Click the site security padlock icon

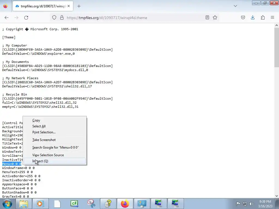coord(62,18)
